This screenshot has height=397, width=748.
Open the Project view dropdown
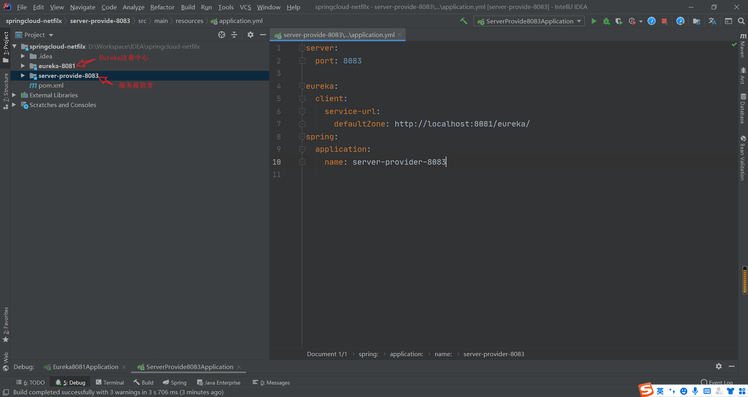(34, 35)
